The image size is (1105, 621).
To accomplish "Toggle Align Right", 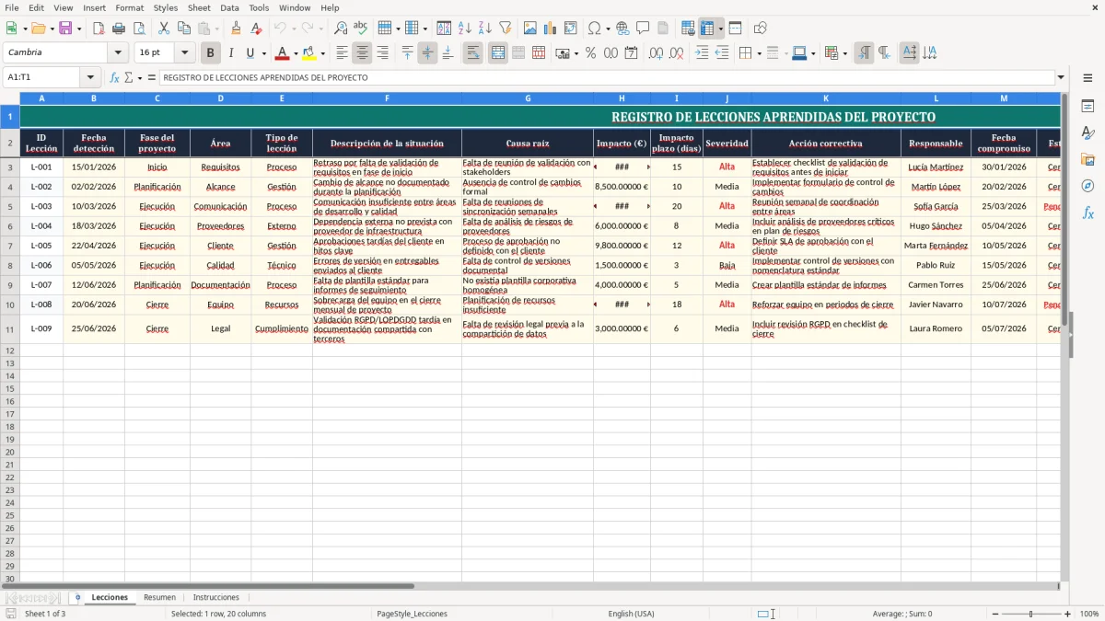I will click(x=382, y=53).
